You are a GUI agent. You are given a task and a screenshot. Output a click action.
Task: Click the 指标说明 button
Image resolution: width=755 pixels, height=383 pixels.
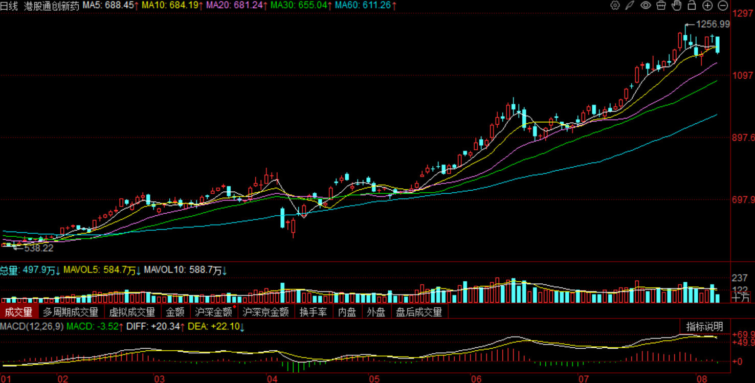pos(704,326)
